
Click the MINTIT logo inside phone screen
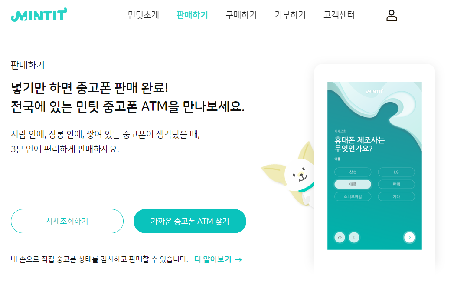[374, 91]
